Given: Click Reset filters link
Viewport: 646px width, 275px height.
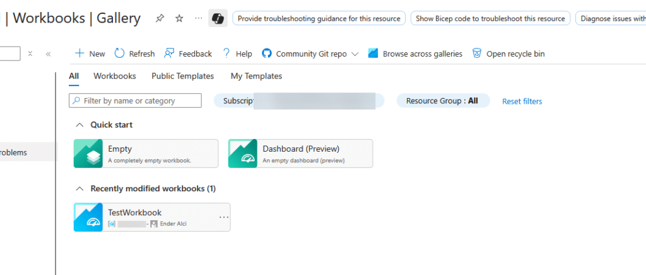Looking at the screenshot, I should [x=522, y=101].
